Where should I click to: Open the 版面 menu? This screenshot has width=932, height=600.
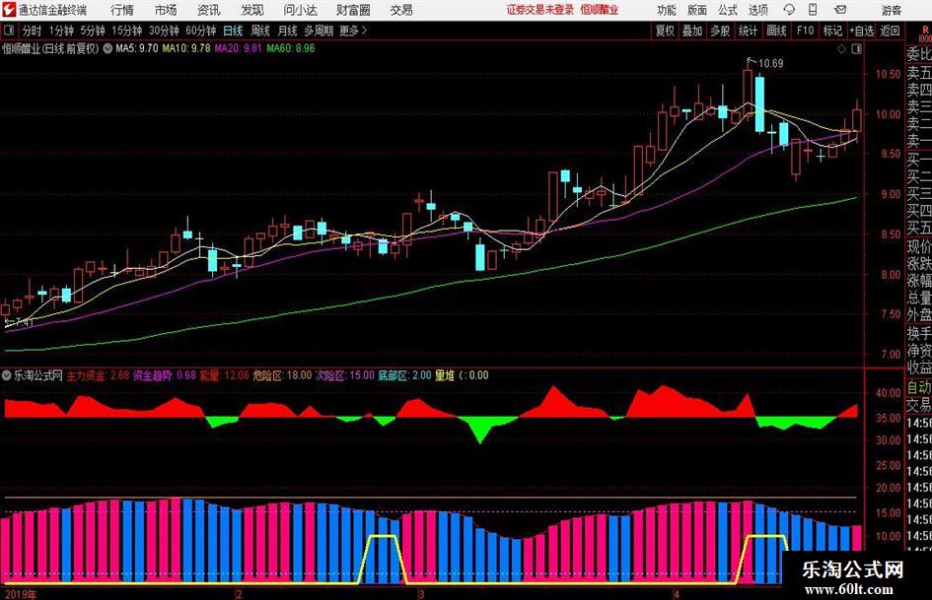pos(697,10)
